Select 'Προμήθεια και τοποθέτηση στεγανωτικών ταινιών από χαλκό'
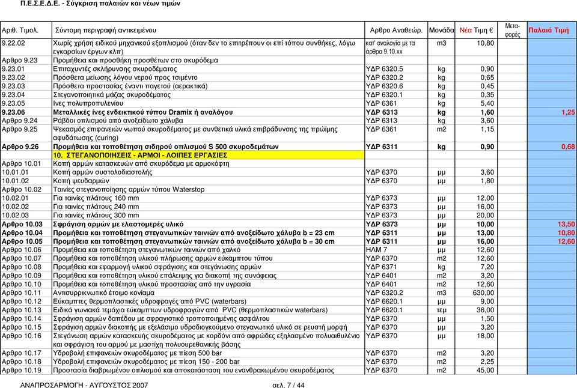This screenshot has width=577, height=388. tap(147, 250)
